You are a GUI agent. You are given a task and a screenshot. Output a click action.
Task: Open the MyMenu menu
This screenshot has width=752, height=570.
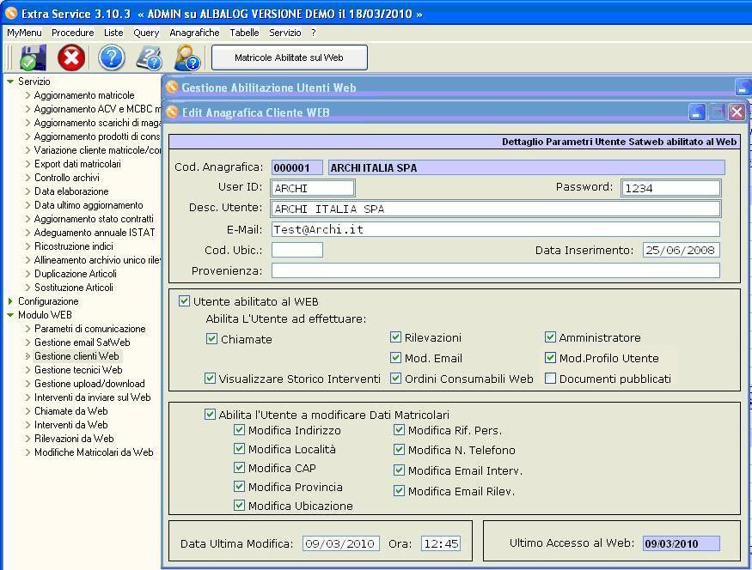(24, 33)
